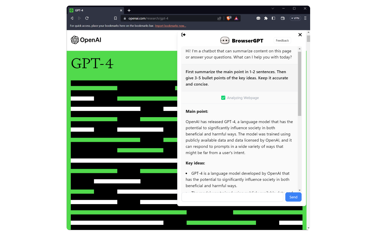Close the BrowserGPT panel
The width and height of the screenshot is (377, 236).
click(300, 35)
